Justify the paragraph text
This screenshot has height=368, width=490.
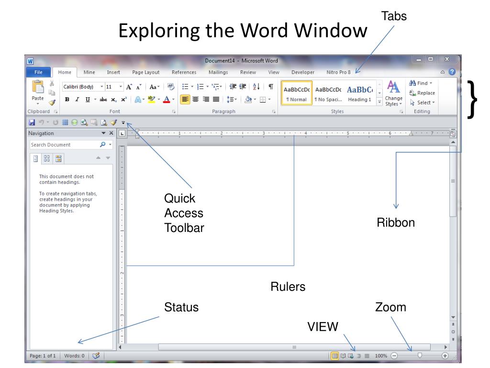(x=216, y=100)
